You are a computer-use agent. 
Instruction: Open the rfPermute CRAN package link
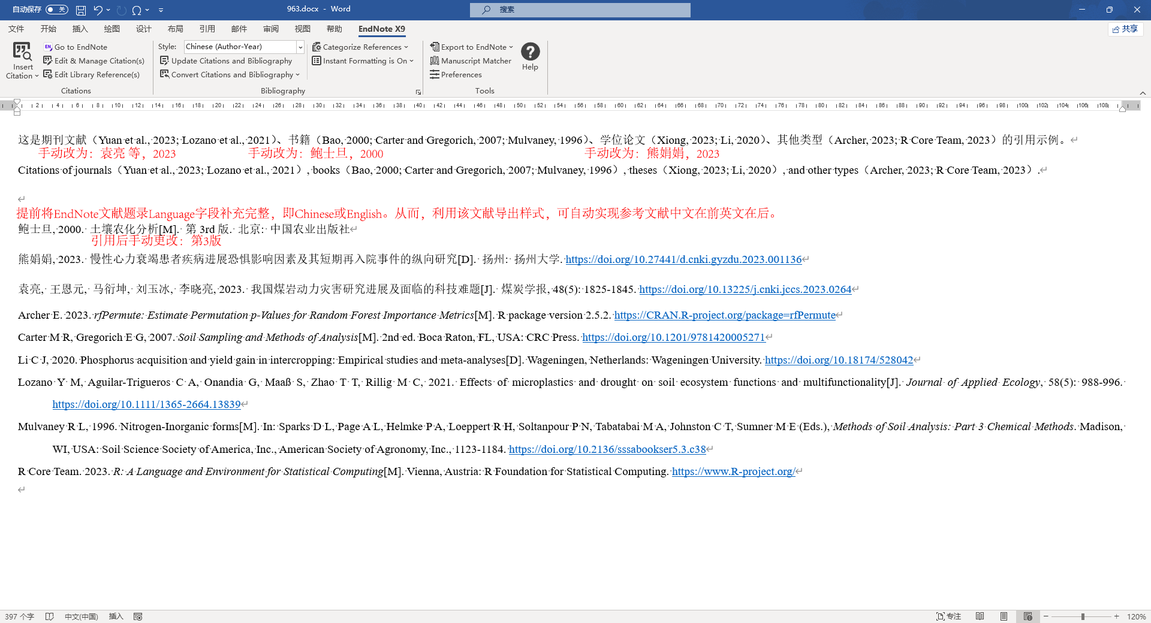pos(725,315)
